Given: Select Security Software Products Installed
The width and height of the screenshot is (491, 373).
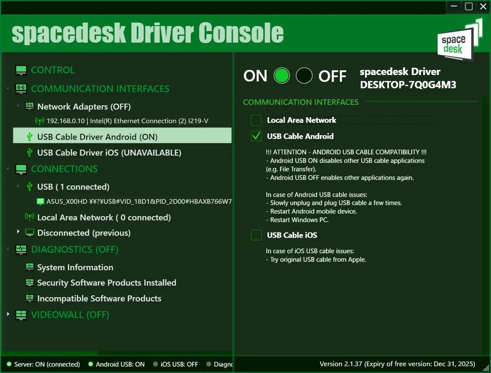Looking at the screenshot, I should click(107, 283).
